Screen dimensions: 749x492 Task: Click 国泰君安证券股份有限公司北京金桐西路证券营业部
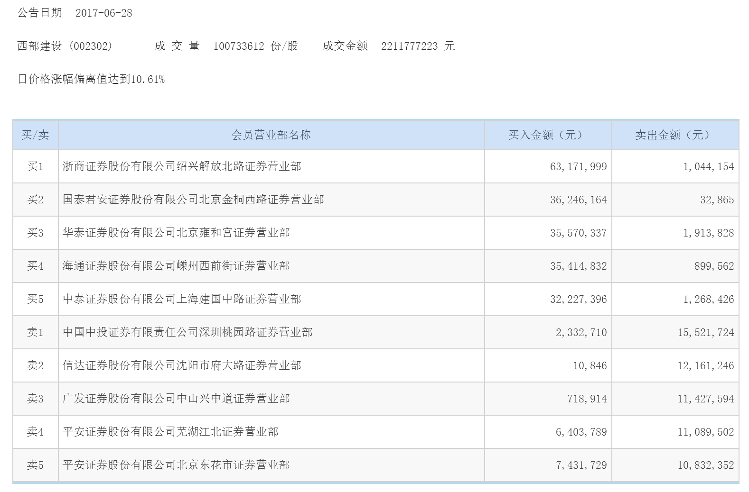(193, 200)
